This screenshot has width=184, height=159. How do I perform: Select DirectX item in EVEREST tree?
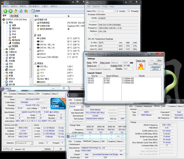coord(12,70)
